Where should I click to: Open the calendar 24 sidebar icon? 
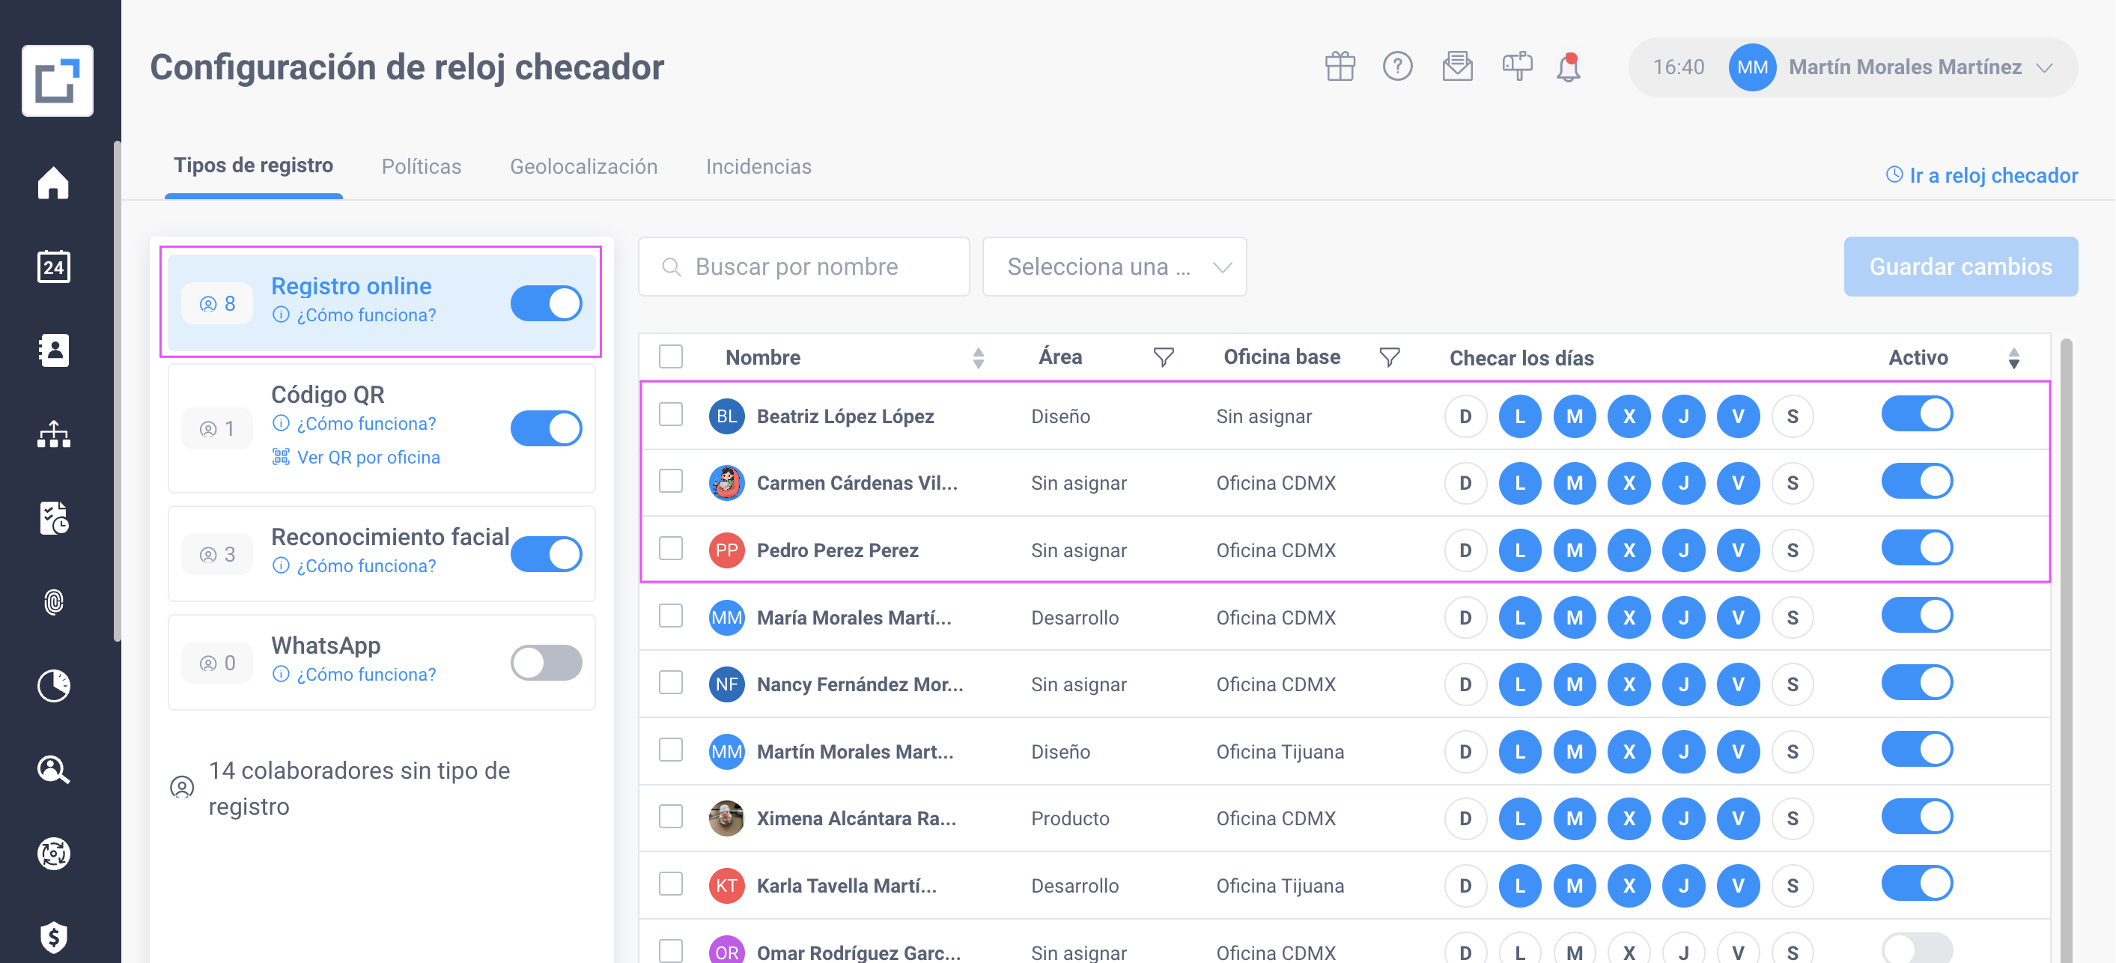53,267
